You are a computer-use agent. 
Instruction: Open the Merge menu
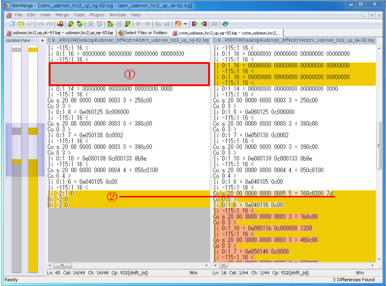pos(62,15)
